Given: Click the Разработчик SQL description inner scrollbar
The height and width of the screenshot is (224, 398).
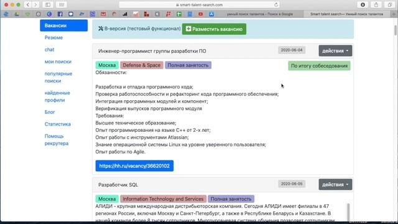Looking at the screenshot, I should [348, 212].
